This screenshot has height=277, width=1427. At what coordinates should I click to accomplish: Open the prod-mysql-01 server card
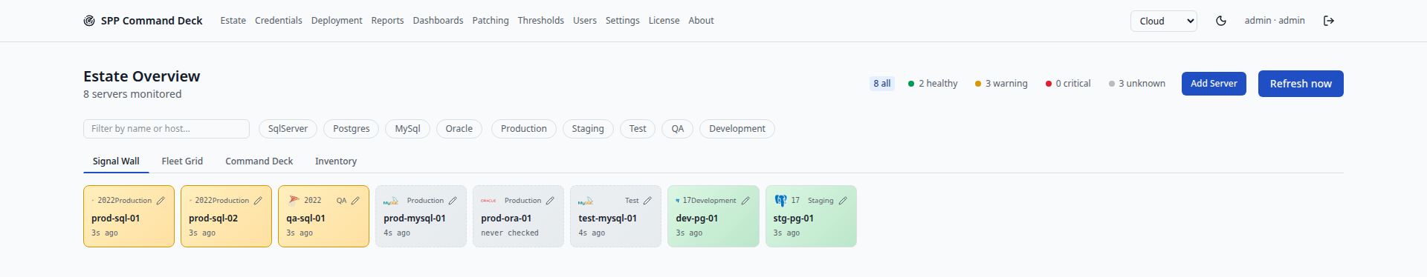(421, 216)
